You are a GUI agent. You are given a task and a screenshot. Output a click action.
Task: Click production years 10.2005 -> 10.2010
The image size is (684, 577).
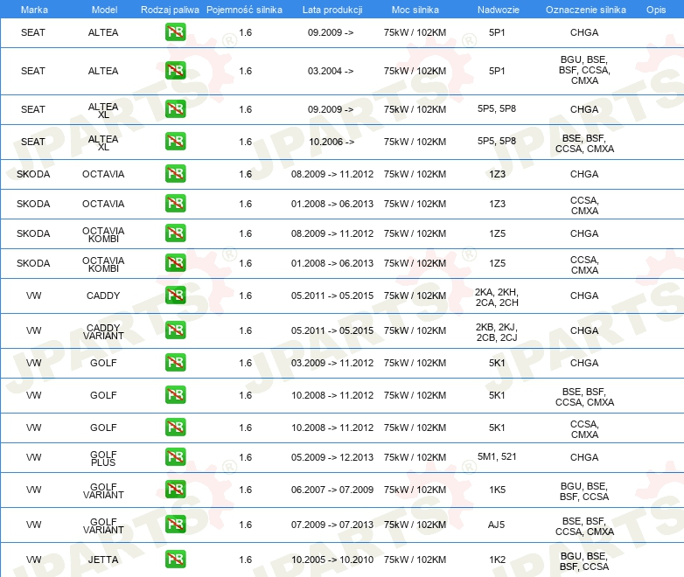[332, 560]
